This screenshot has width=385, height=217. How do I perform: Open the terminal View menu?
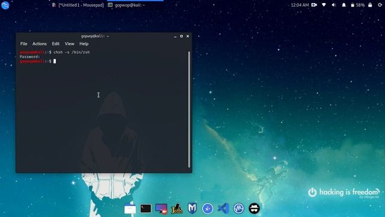pyautogui.click(x=70, y=44)
